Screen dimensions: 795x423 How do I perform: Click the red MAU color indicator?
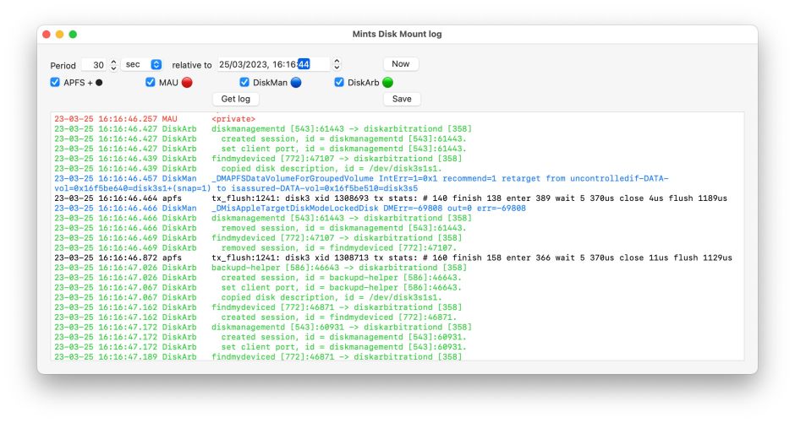(x=188, y=83)
